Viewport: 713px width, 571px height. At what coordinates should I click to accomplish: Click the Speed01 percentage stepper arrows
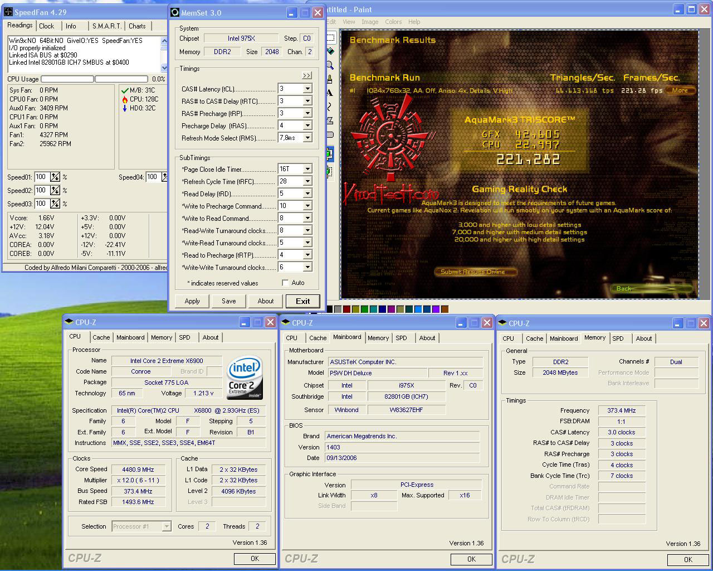pos(55,177)
